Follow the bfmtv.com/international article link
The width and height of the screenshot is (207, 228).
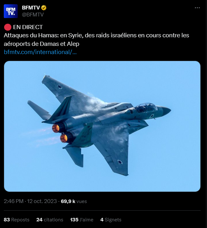tap(40, 52)
